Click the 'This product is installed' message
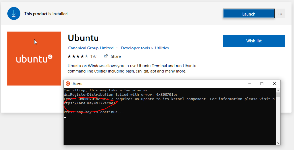 click(46, 14)
